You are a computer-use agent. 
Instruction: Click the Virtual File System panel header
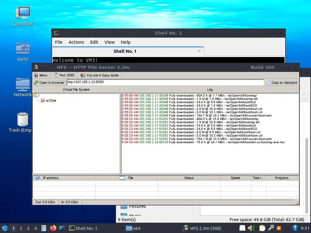point(76,89)
